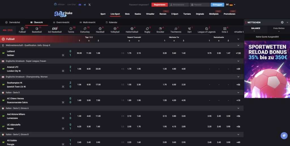Select the Balance tab in Wettschein
Screen dimensions: 290x146
pyautogui.click(x=256, y=29)
